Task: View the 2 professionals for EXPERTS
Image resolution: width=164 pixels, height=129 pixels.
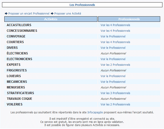Action: (115, 65)
